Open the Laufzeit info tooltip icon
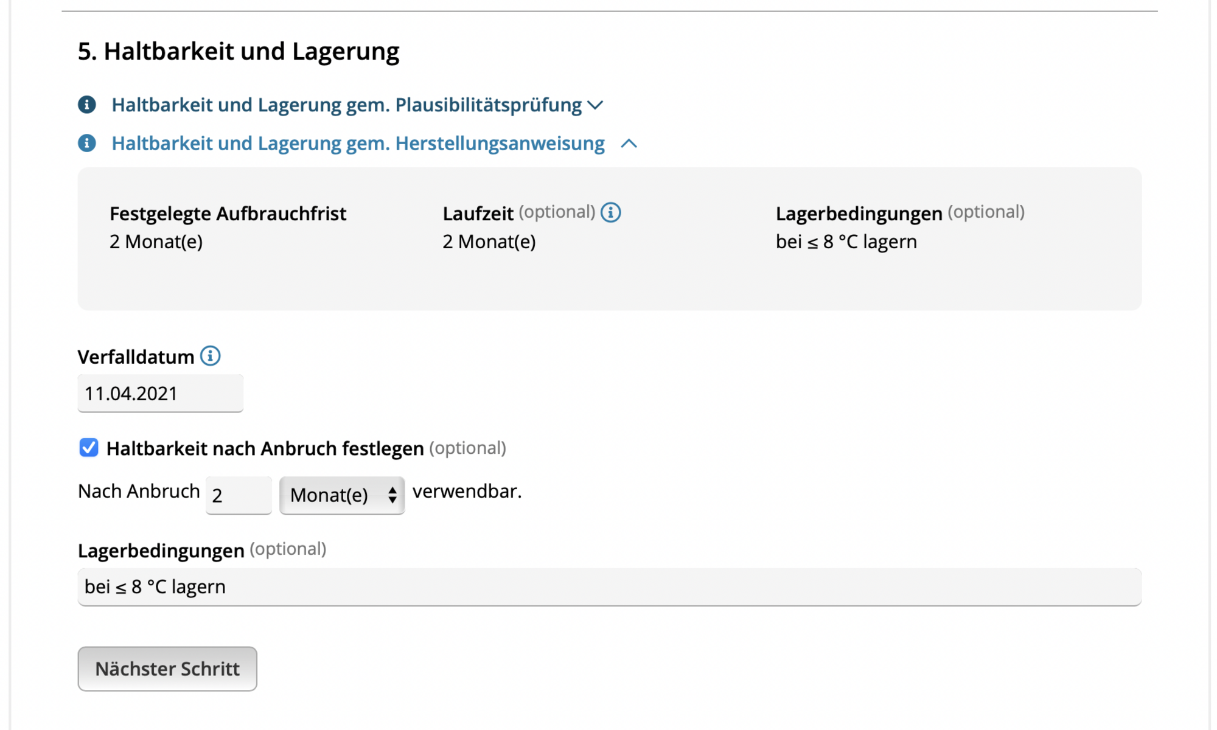 610,212
